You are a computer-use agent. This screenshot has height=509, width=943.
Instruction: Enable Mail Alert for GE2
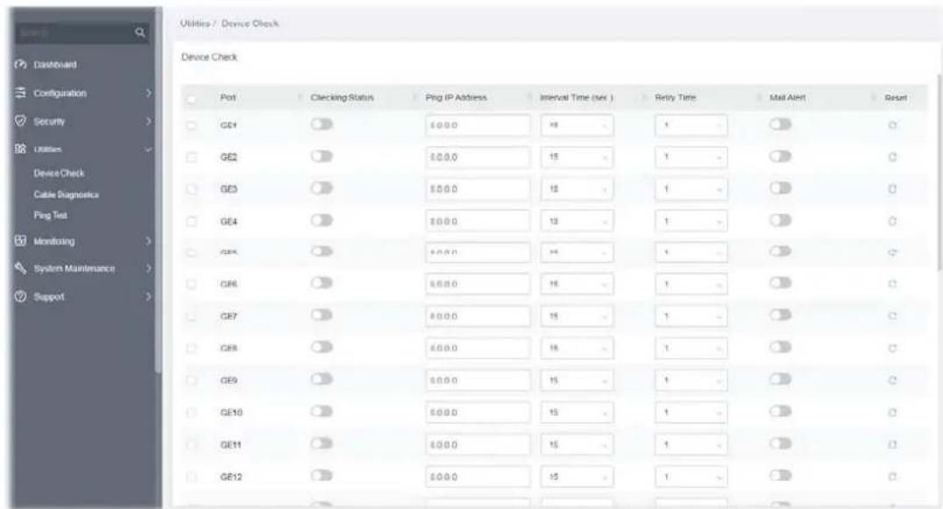pos(780,156)
